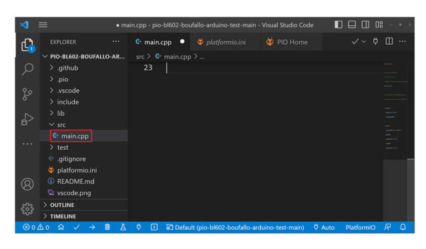426x249 pixels.
Task: Show additional views ellipsis in activity bar
Action: [x=27, y=144]
